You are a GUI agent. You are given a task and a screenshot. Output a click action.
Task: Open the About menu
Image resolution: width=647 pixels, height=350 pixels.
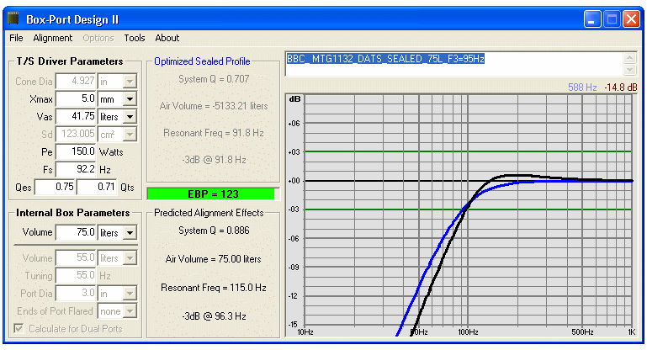click(x=167, y=38)
